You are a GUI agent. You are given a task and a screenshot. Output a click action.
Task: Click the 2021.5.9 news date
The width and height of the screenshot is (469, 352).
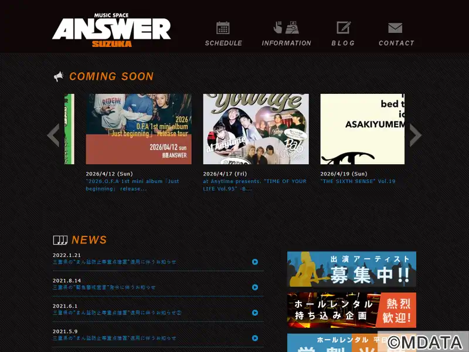(65, 331)
